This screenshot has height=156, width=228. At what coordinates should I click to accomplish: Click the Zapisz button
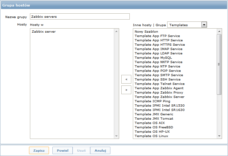click(39, 150)
